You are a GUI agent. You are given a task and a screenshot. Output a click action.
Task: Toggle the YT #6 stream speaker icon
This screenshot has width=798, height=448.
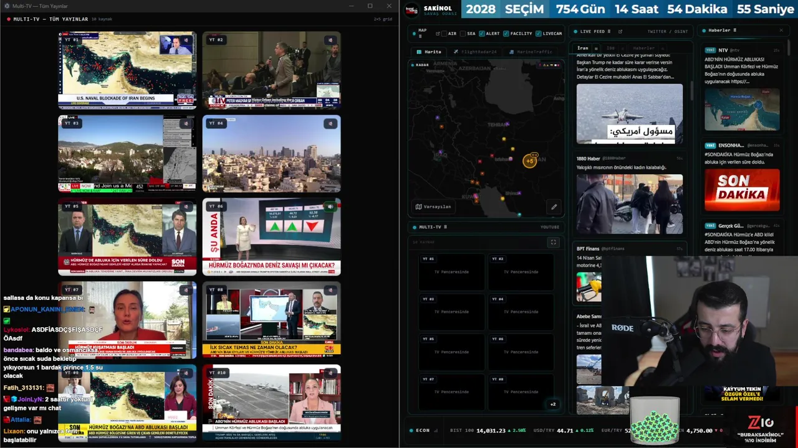330,207
